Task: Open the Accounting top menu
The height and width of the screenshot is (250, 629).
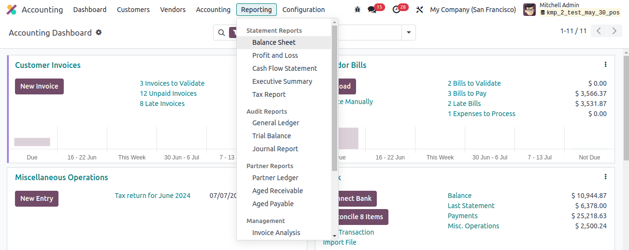Action: click(213, 10)
